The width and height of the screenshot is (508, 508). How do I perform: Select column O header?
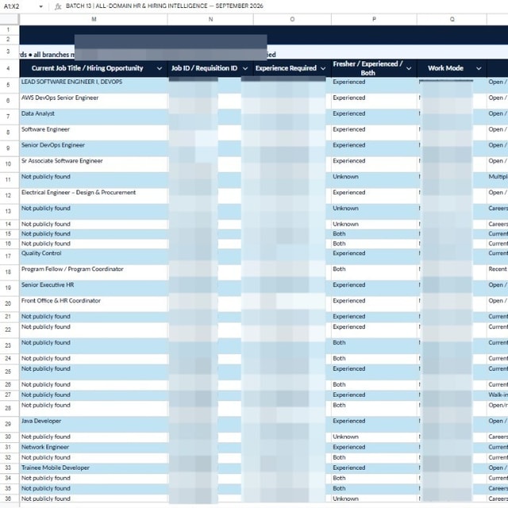292,19
